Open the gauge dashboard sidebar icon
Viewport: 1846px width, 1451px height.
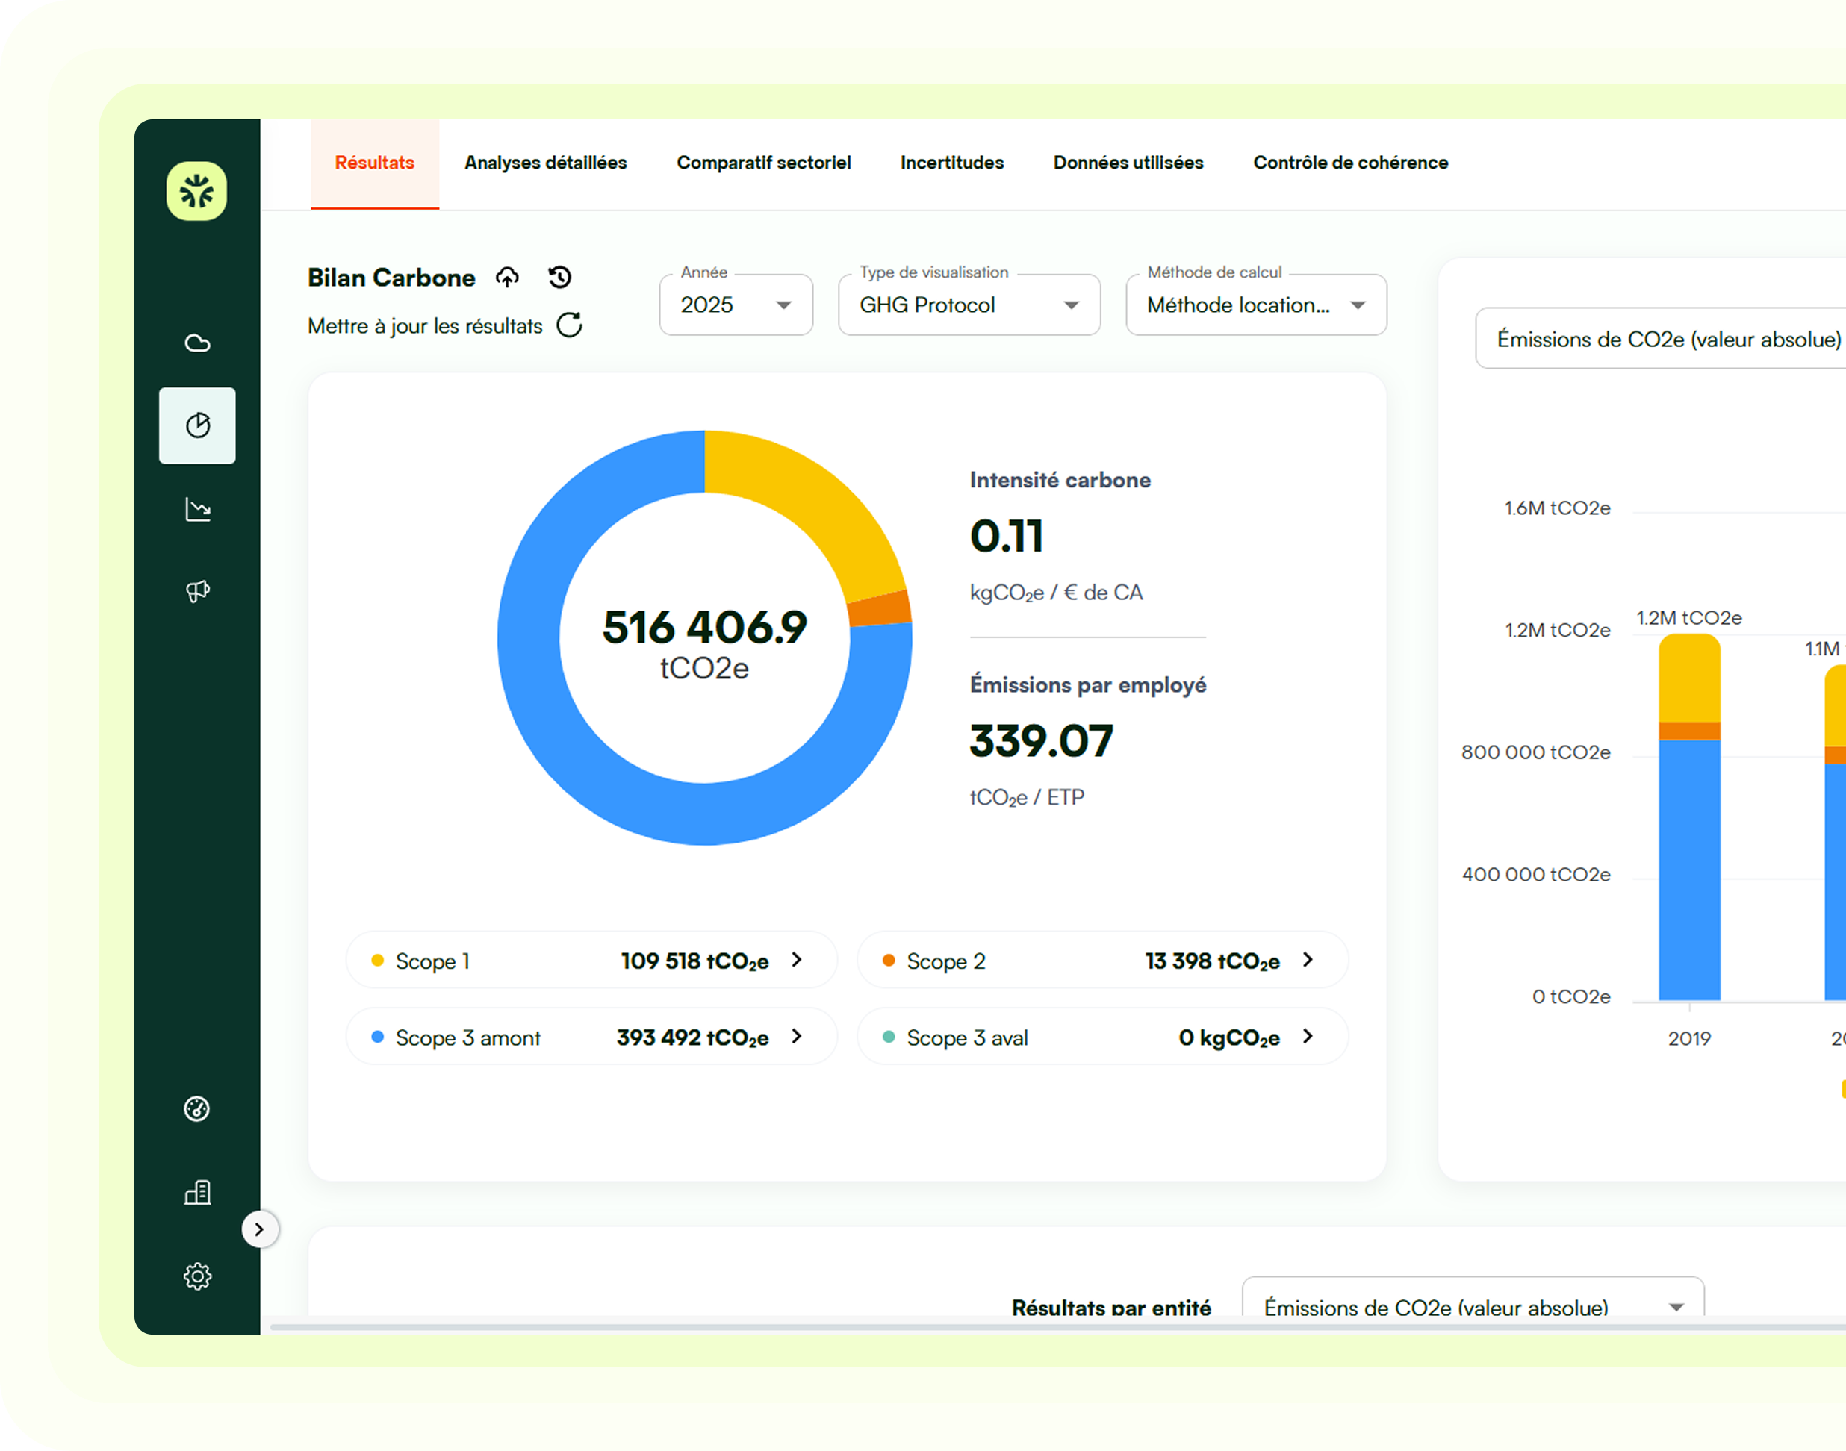(x=197, y=1108)
